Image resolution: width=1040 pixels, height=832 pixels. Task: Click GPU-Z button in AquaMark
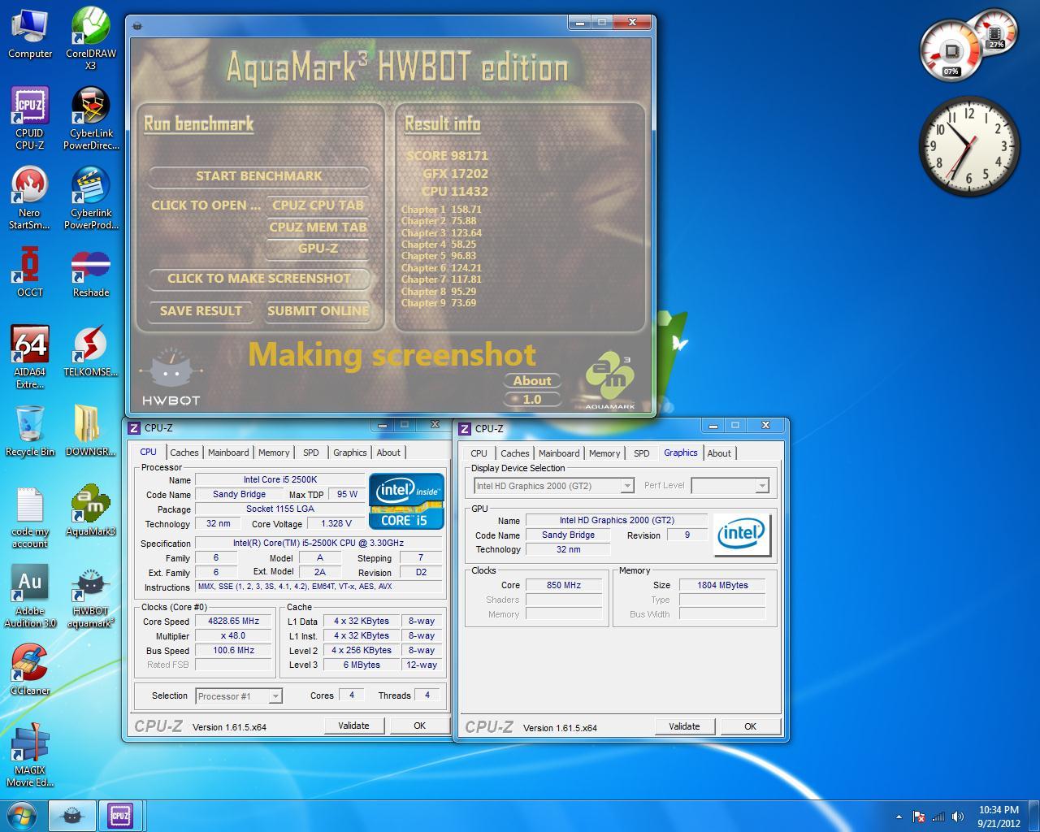(x=318, y=248)
